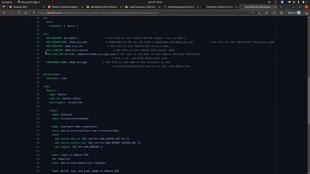Click the 'environment: production' line
310x174 pixels.
pyautogui.click(x=66, y=102)
